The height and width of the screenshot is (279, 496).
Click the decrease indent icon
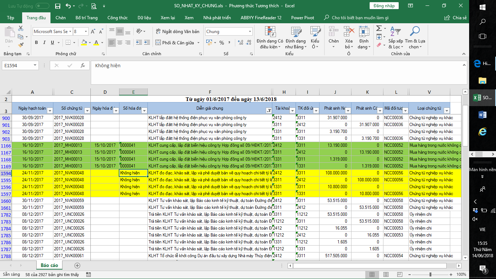coord(139,43)
